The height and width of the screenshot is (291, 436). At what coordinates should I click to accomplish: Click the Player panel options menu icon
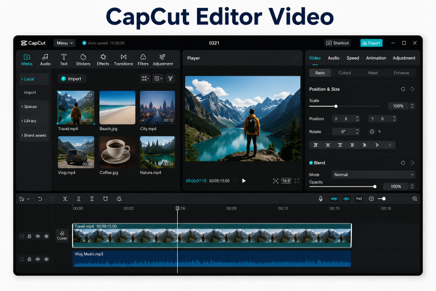[296, 58]
